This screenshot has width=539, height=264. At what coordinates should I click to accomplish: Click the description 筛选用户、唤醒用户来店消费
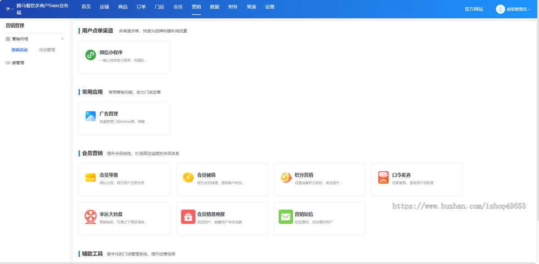(219, 222)
